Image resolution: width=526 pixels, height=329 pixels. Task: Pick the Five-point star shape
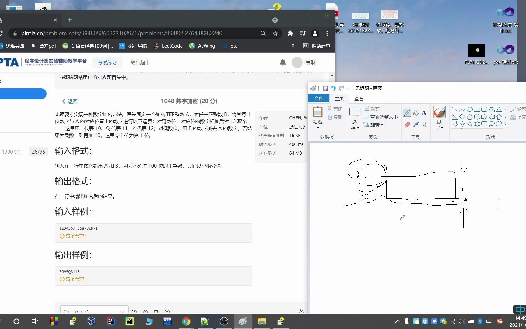[x=470, y=124]
